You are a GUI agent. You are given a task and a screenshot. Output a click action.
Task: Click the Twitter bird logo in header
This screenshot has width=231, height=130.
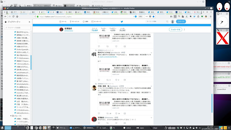[122, 22]
